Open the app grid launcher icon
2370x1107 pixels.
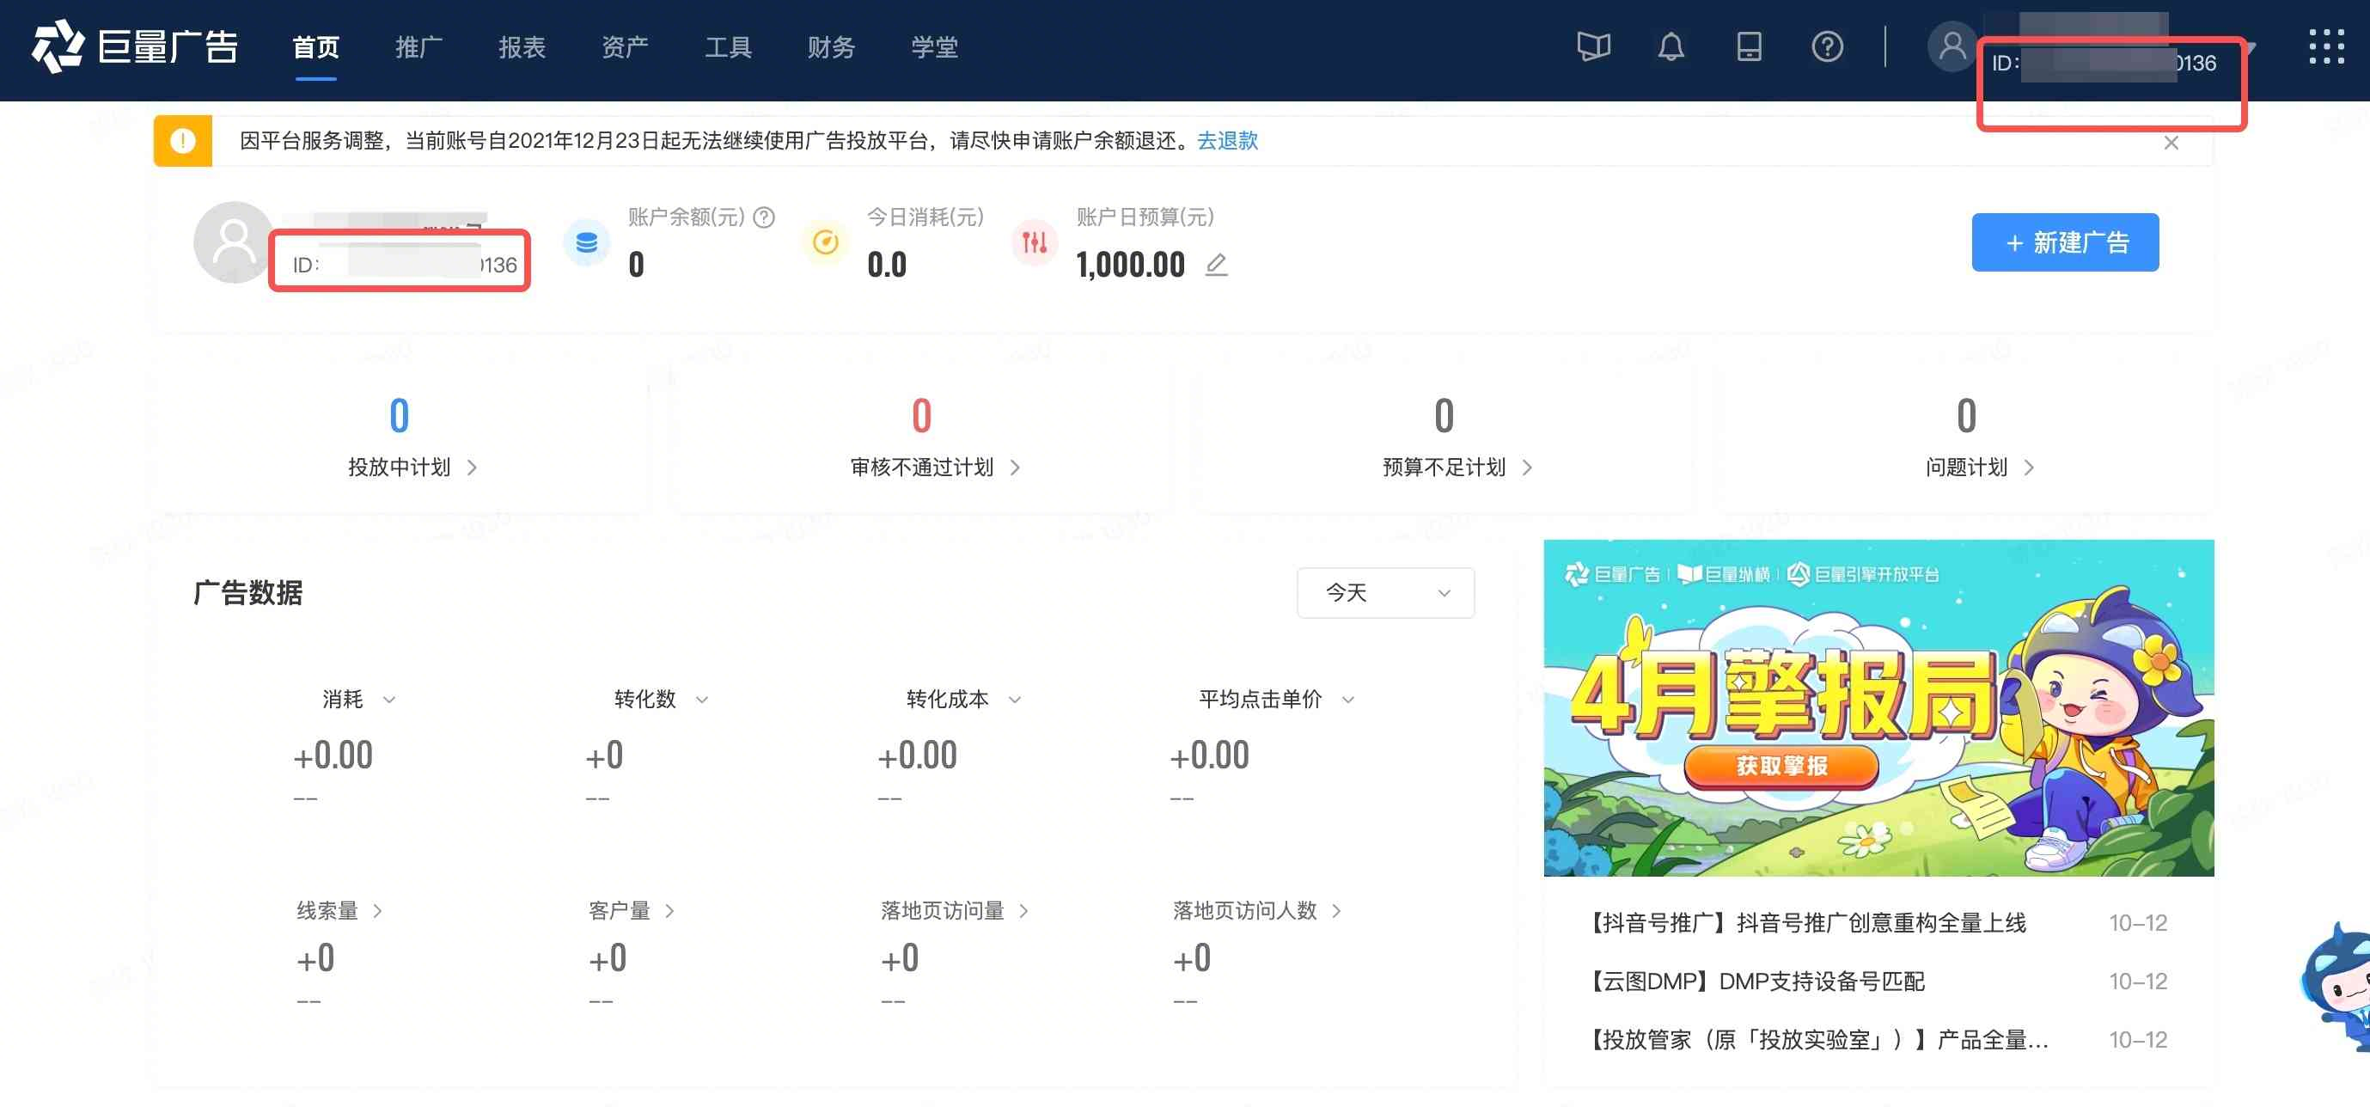click(x=2325, y=46)
